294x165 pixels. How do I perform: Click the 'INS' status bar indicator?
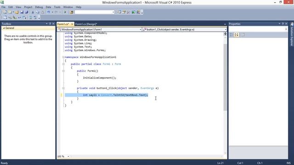288,163
